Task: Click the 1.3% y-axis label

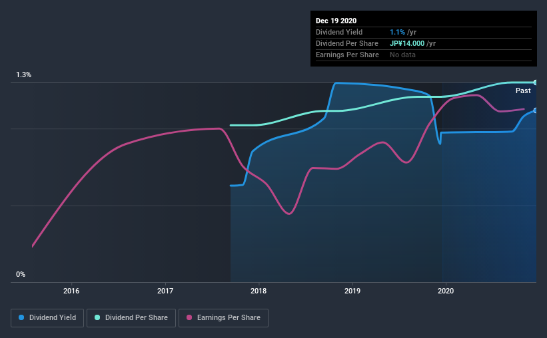Action: point(23,75)
